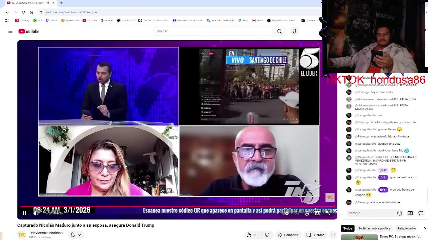Screen dimensions: 428x240
Task: Open notification bell dropdown for channel
Action: click(x=76, y=235)
